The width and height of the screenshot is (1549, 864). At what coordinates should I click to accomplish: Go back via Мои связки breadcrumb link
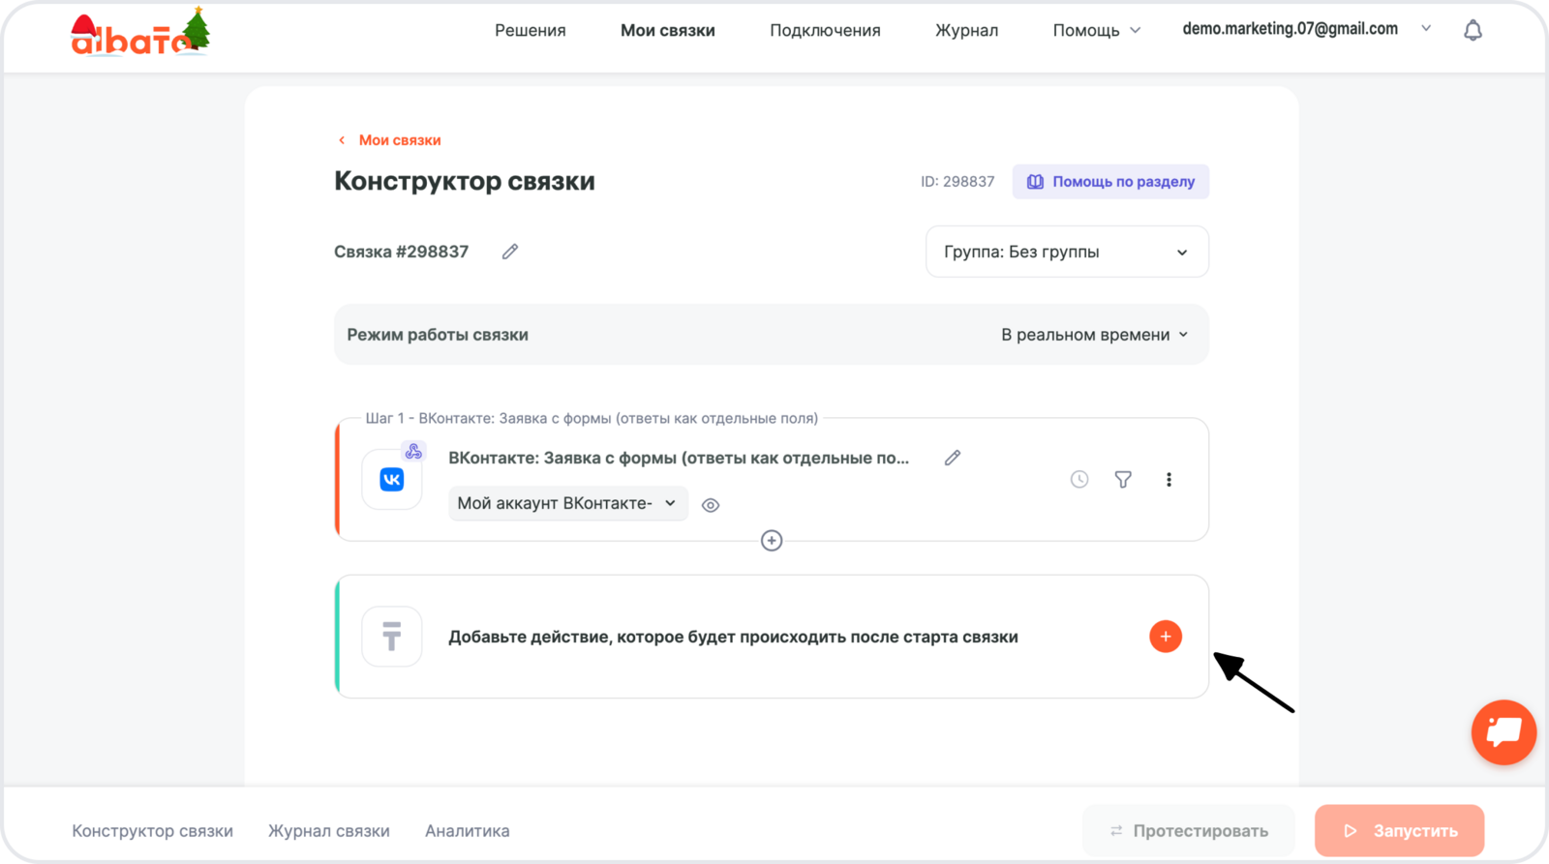point(399,140)
